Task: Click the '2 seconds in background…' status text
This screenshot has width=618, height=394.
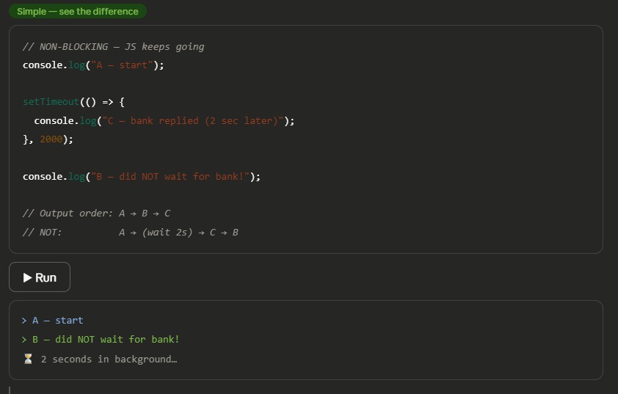Action: [109, 360]
